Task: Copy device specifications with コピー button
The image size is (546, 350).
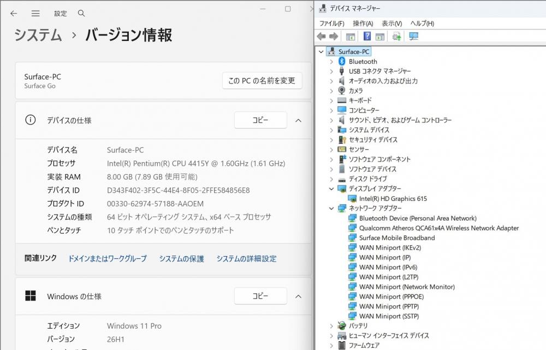Action: point(260,120)
